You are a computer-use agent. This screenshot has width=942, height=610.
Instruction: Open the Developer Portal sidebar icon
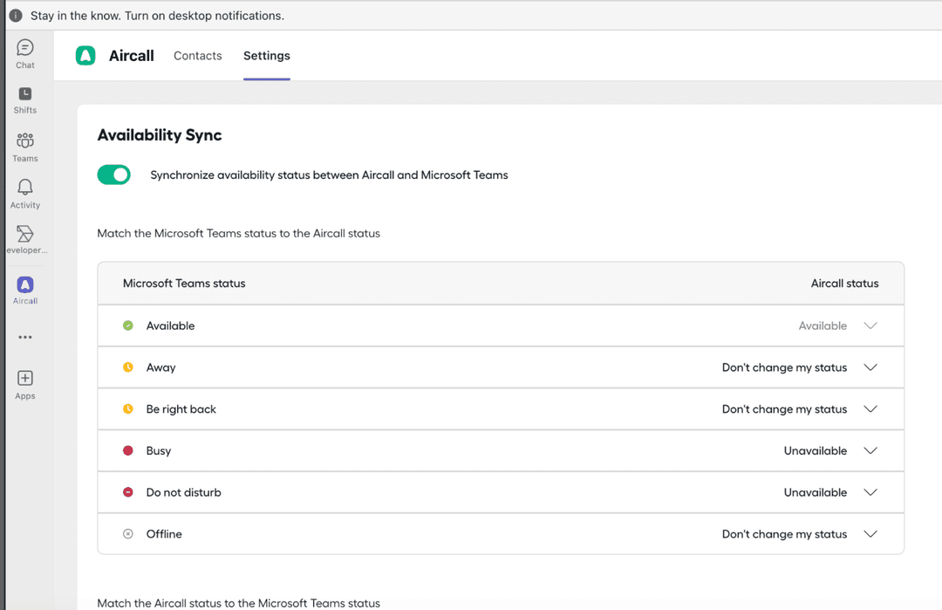pos(25,239)
